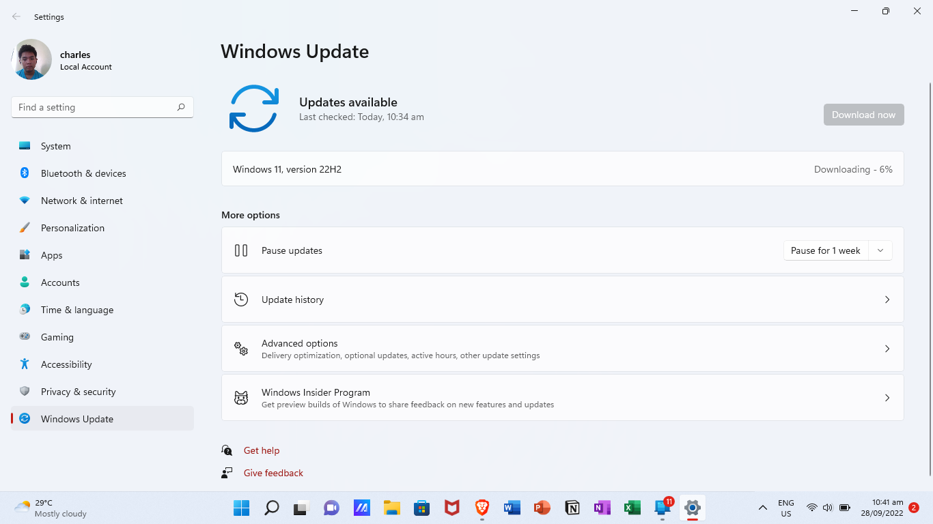Open the Chat app on the taskbar
The height and width of the screenshot is (524, 933).
point(331,508)
